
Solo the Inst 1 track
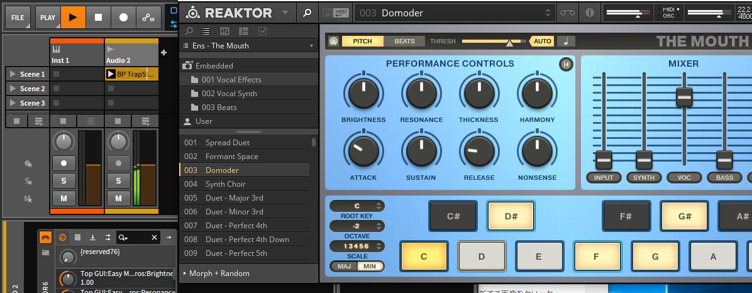coord(64,181)
